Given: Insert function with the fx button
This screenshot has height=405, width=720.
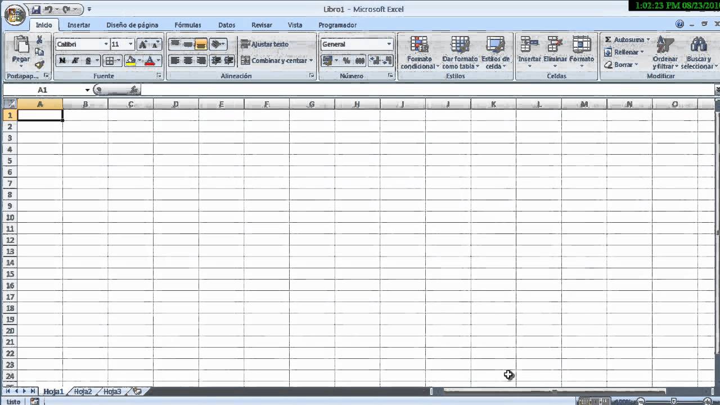Looking at the screenshot, I should pyautogui.click(x=133, y=90).
